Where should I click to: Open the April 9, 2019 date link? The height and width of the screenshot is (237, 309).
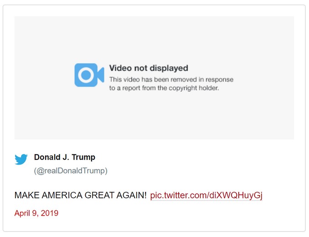(36, 213)
